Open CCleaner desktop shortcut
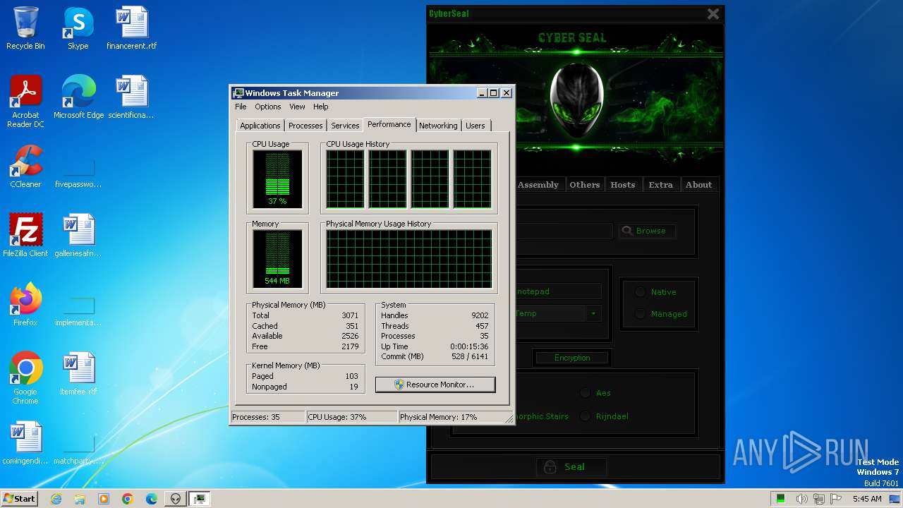This screenshot has height=508, width=903. tap(25, 167)
